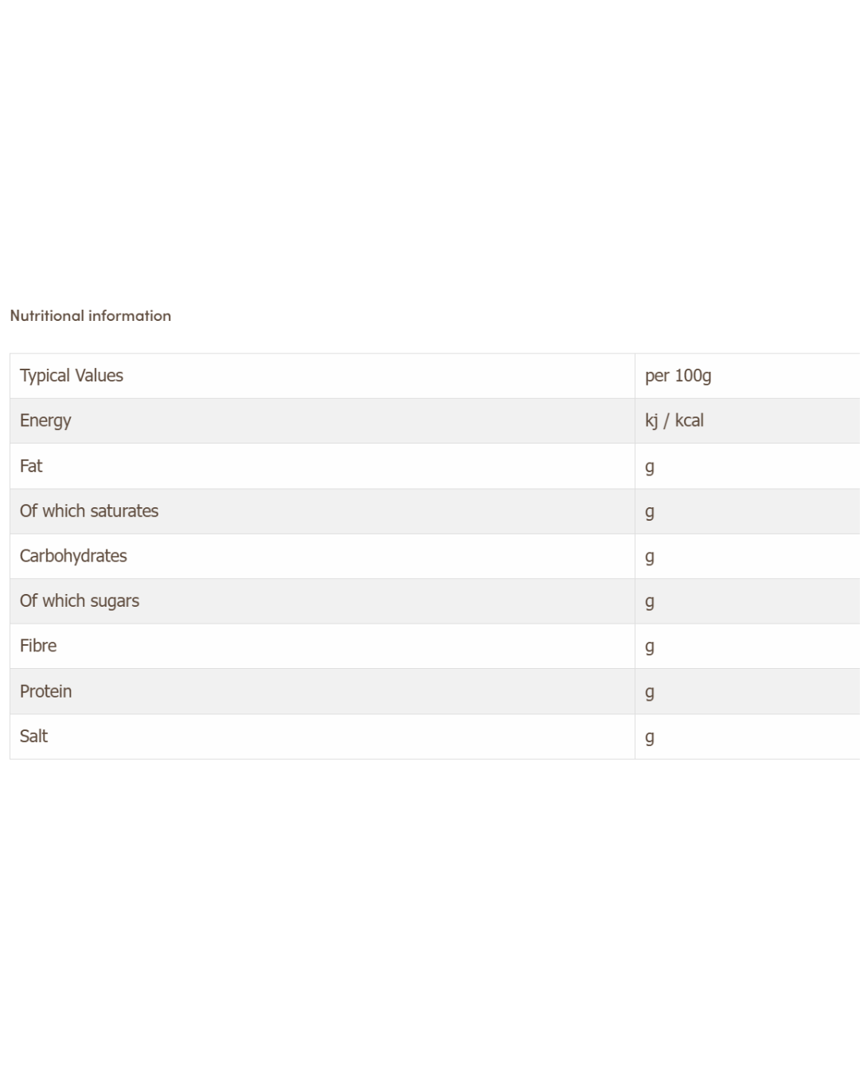Click the g value in Fat row
The width and height of the screenshot is (860, 1075).
[650, 467]
